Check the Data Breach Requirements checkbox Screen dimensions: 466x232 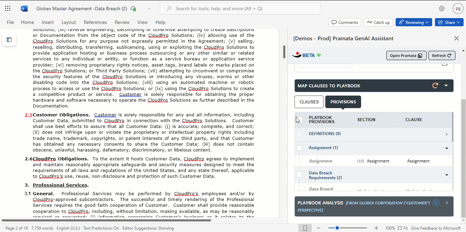point(300,174)
